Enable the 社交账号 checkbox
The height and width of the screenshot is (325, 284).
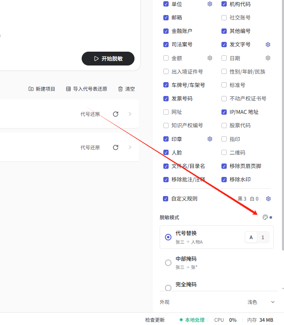(x=224, y=17)
